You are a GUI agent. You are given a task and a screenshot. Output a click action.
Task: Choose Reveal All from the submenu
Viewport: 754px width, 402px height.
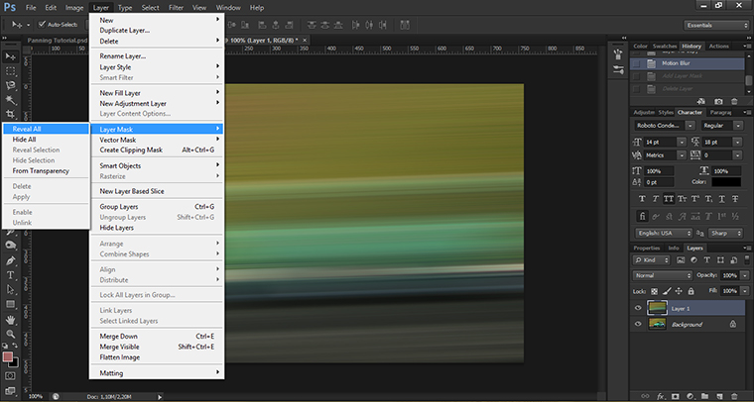(27, 129)
